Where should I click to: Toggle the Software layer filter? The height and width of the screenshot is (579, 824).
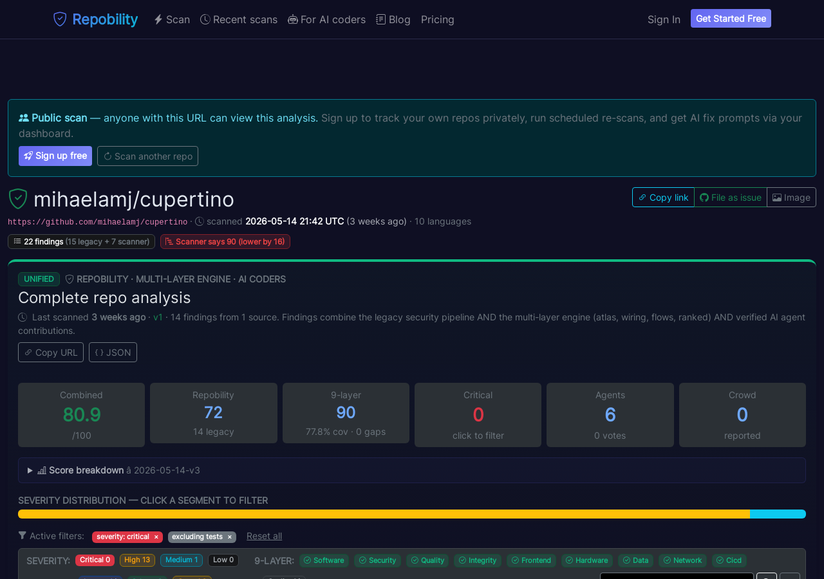click(324, 560)
